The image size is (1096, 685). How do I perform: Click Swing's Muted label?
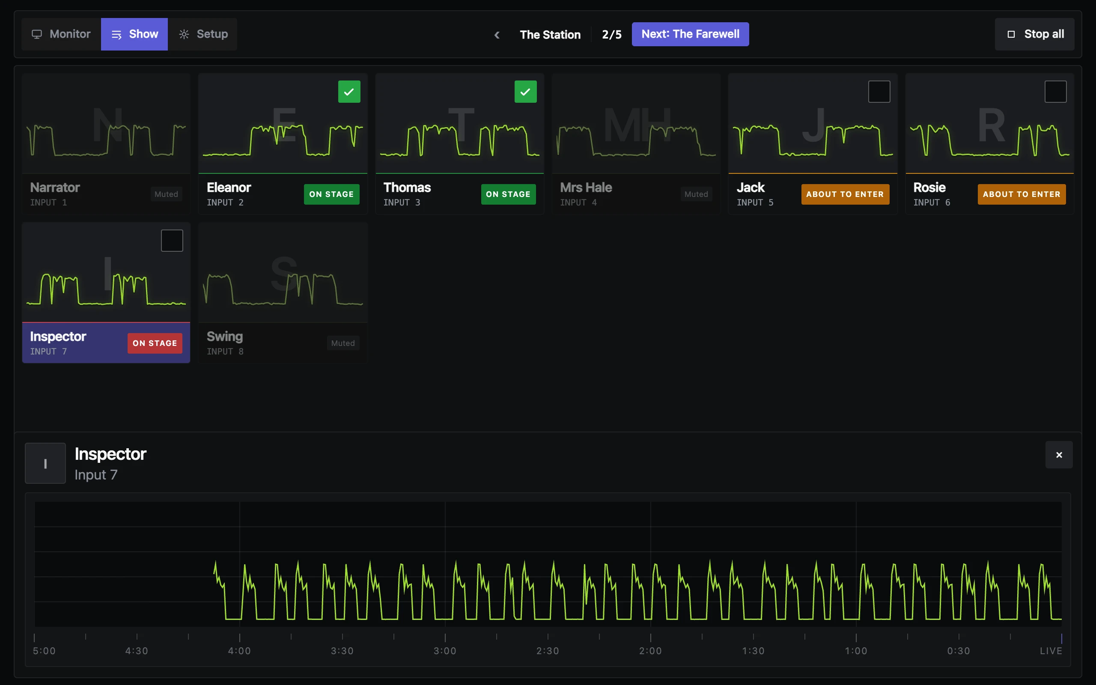343,343
